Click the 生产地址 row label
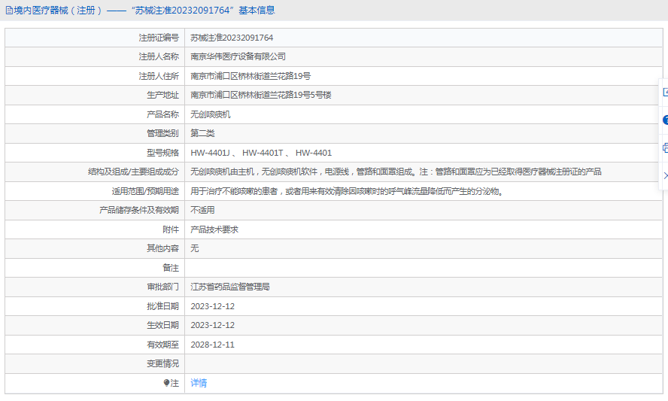The image size is (668, 401). click(162, 95)
